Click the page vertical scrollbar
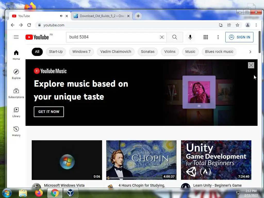 260,42
